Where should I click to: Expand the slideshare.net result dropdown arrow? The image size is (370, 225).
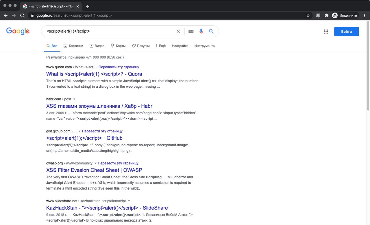coord(129,201)
